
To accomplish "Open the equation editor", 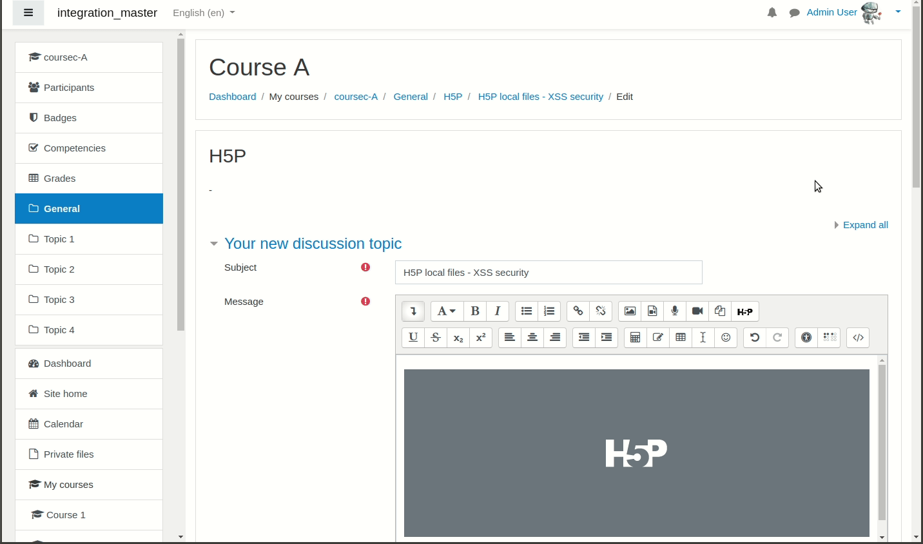I will coord(636,337).
